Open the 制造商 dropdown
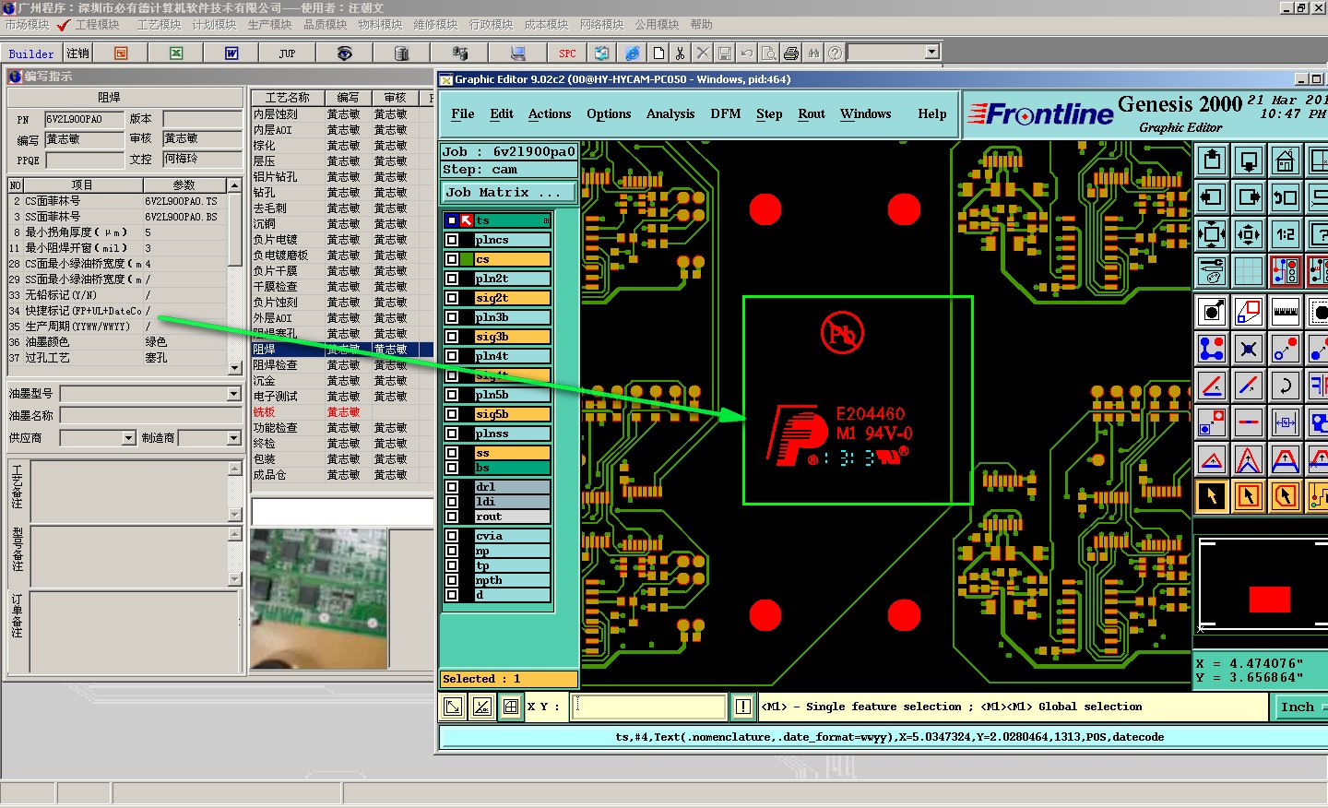This screenshot has width=1328, height=808. [x=234, y=438]
